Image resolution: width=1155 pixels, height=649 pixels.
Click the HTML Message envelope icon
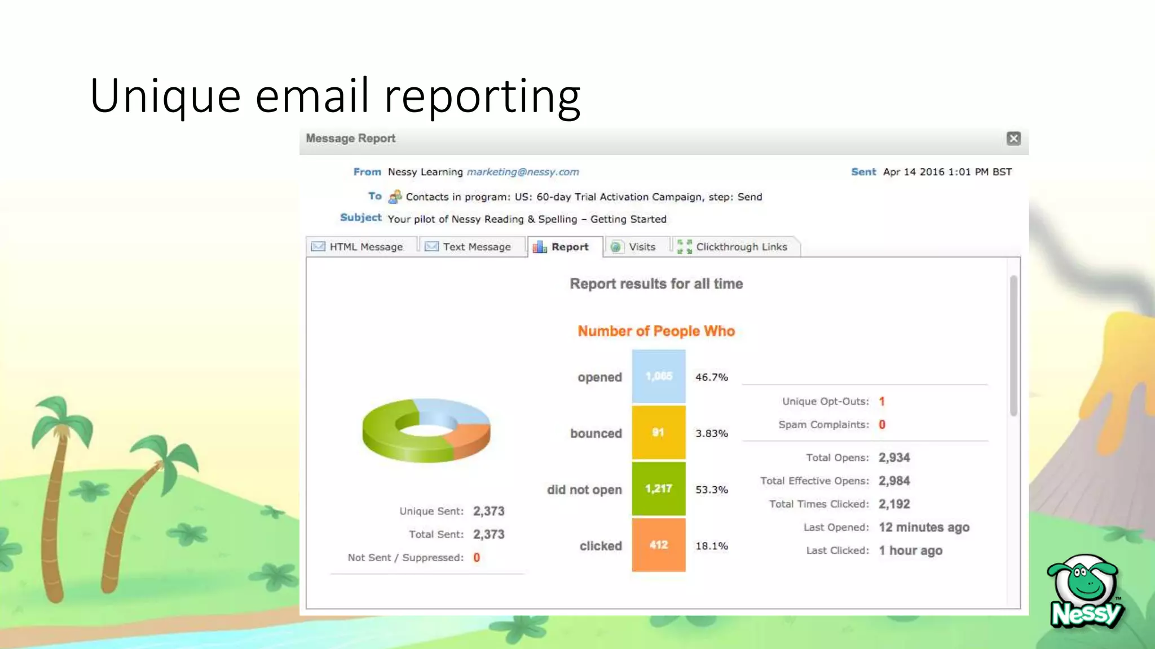318,247
